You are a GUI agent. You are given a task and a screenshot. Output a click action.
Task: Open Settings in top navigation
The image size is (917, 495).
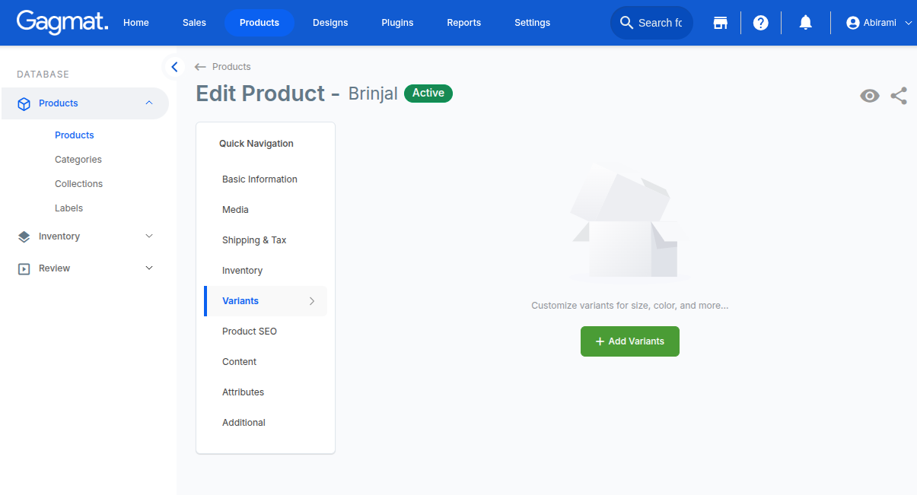tap(533, 23)
